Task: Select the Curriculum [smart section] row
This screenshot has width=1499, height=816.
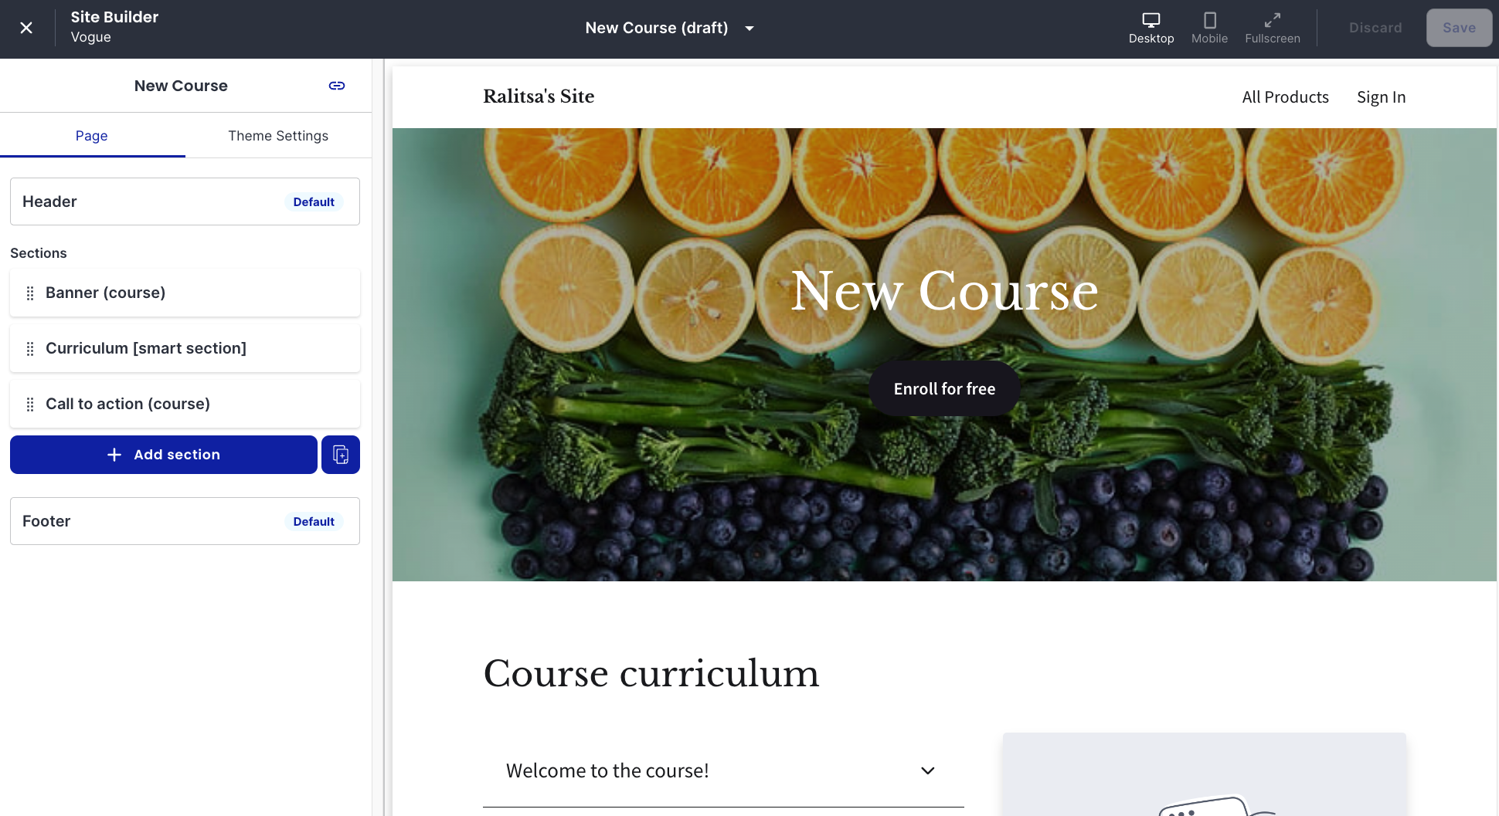Action: pyautogui.click(x=185, y=348)
